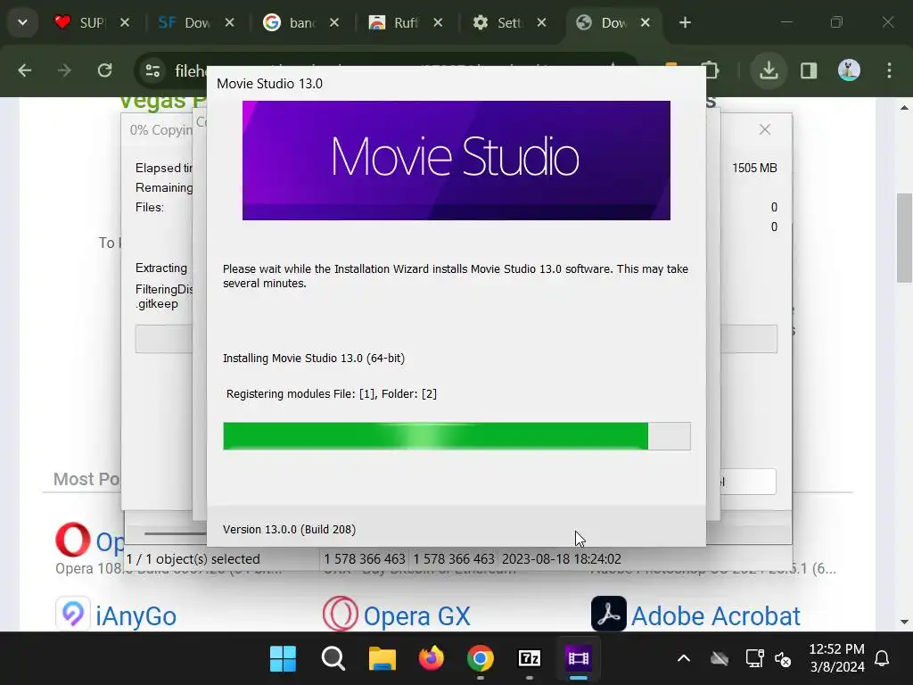Open Windows taskbar search
Screen dimensions: 913x685
click(333, 659)
